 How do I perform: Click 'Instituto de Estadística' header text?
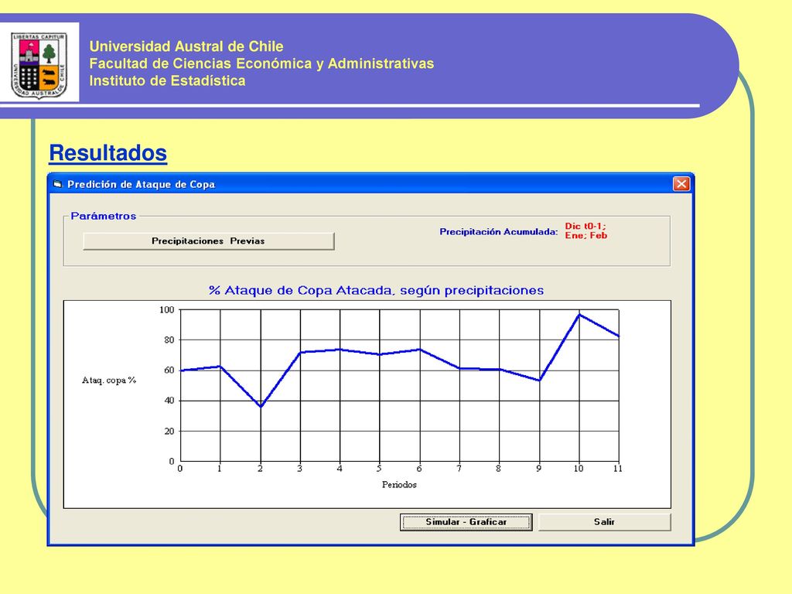pyautogui.click(x=167, y=80)
